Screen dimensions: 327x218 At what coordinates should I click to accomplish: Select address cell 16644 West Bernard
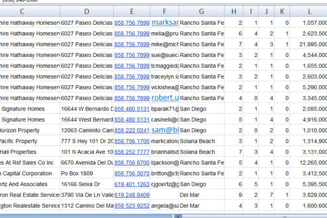point(87,120)
